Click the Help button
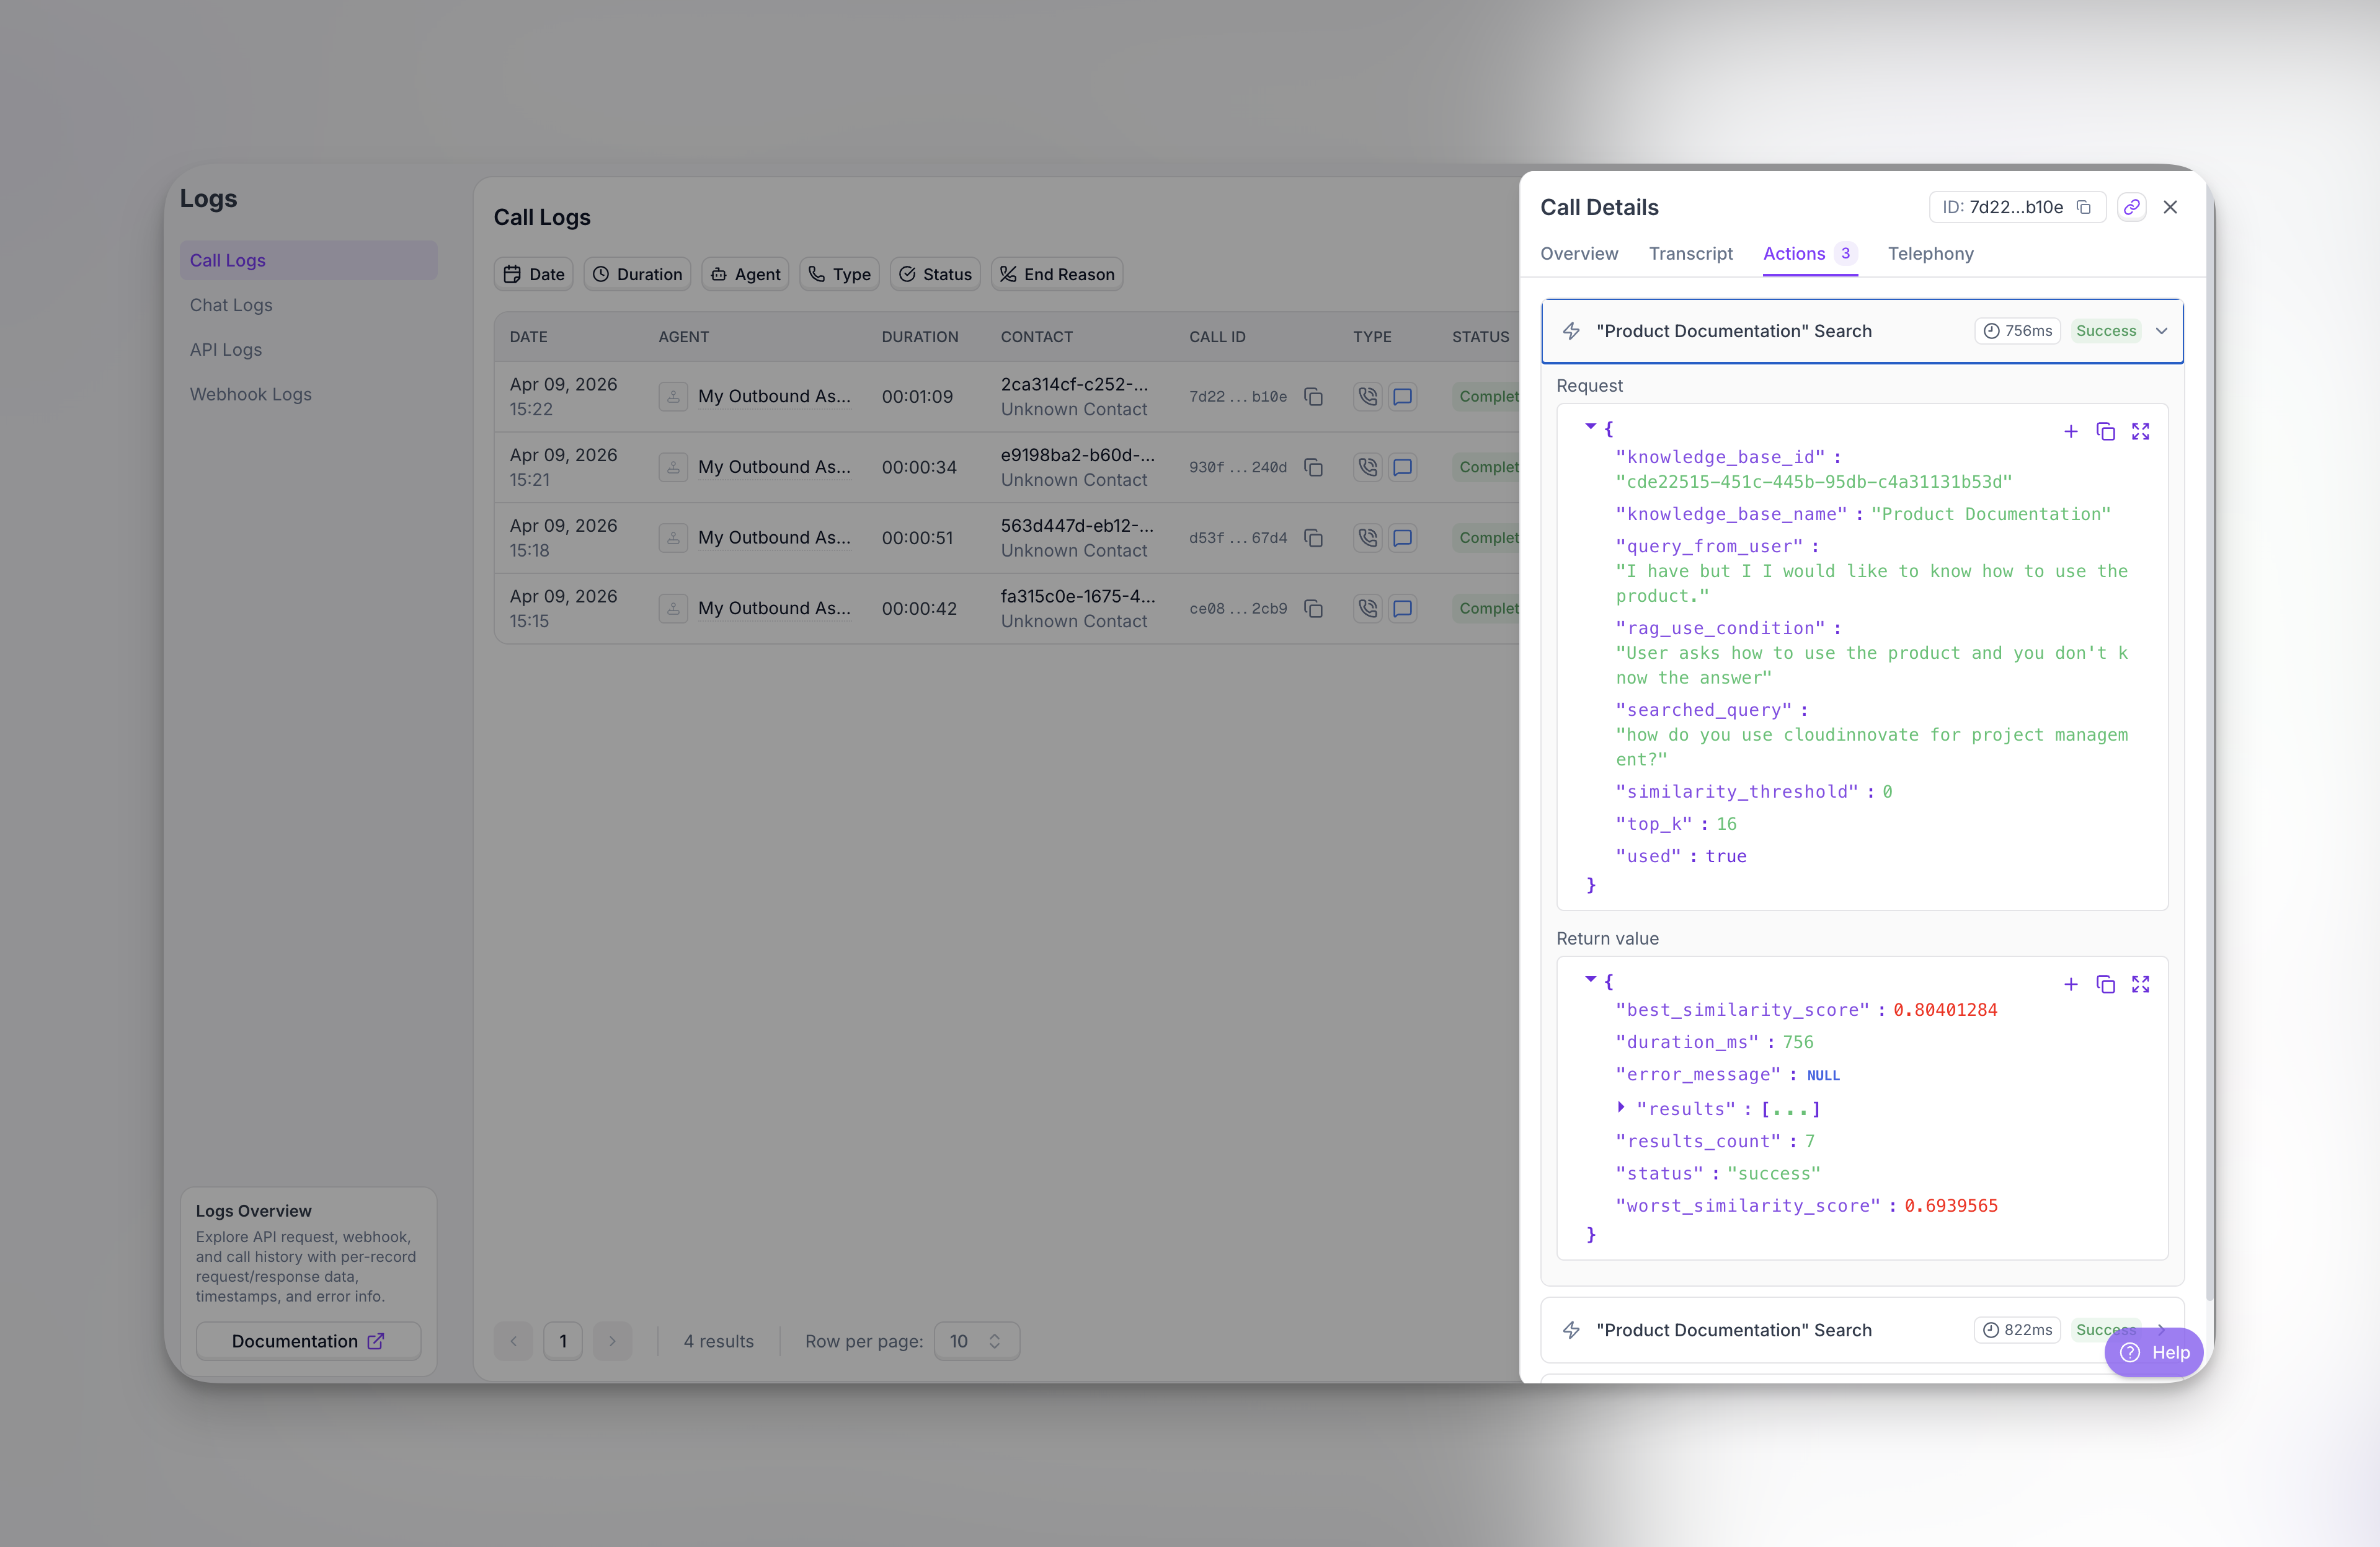The height and width of the screenshot is (1547, 2380). tap(2154, 1352)
